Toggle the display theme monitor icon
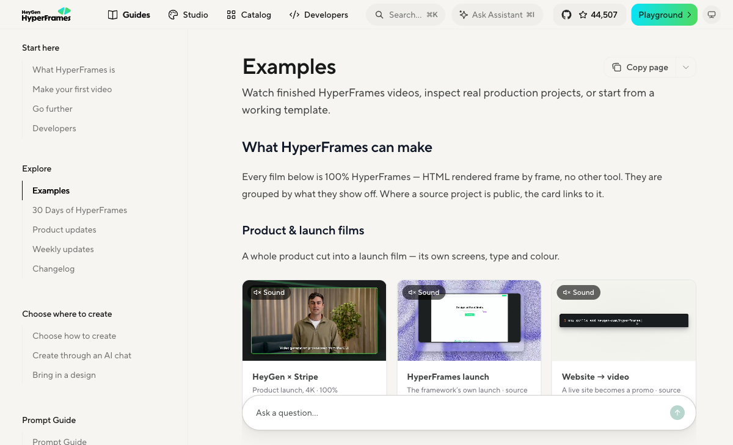This screenshot has height=445, width=733. pos(712,15)
